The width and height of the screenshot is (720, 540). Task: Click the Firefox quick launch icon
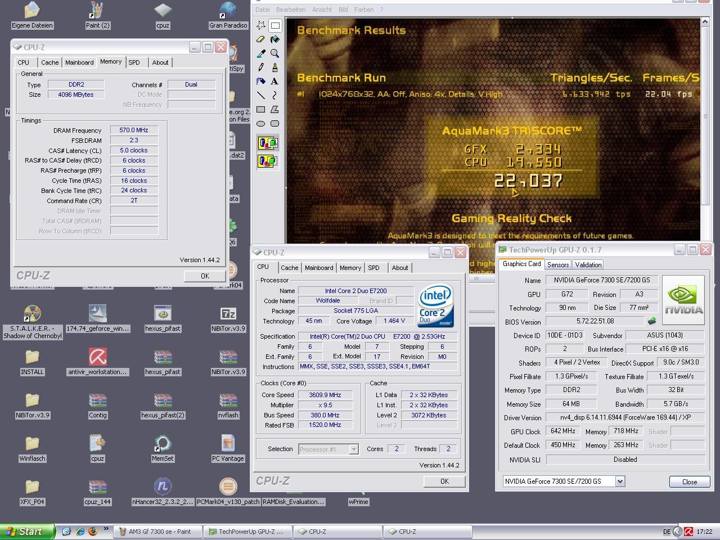(x=93, y=531)
